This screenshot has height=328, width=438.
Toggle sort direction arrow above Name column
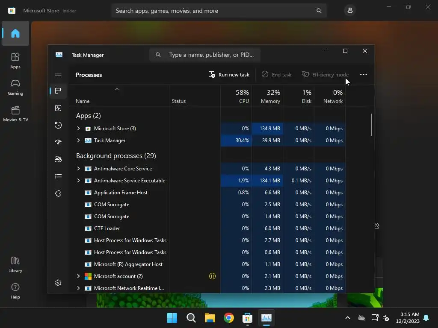117,89
